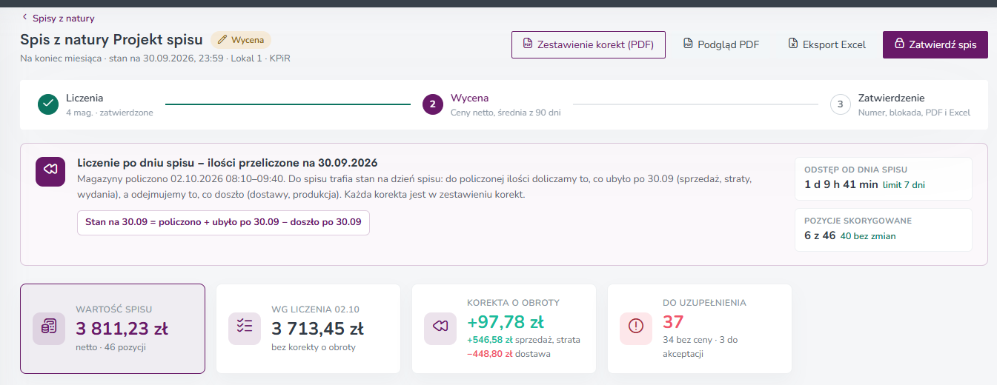Click the text limit 7 dni
The image size is (997, 385).
(902, 185)
